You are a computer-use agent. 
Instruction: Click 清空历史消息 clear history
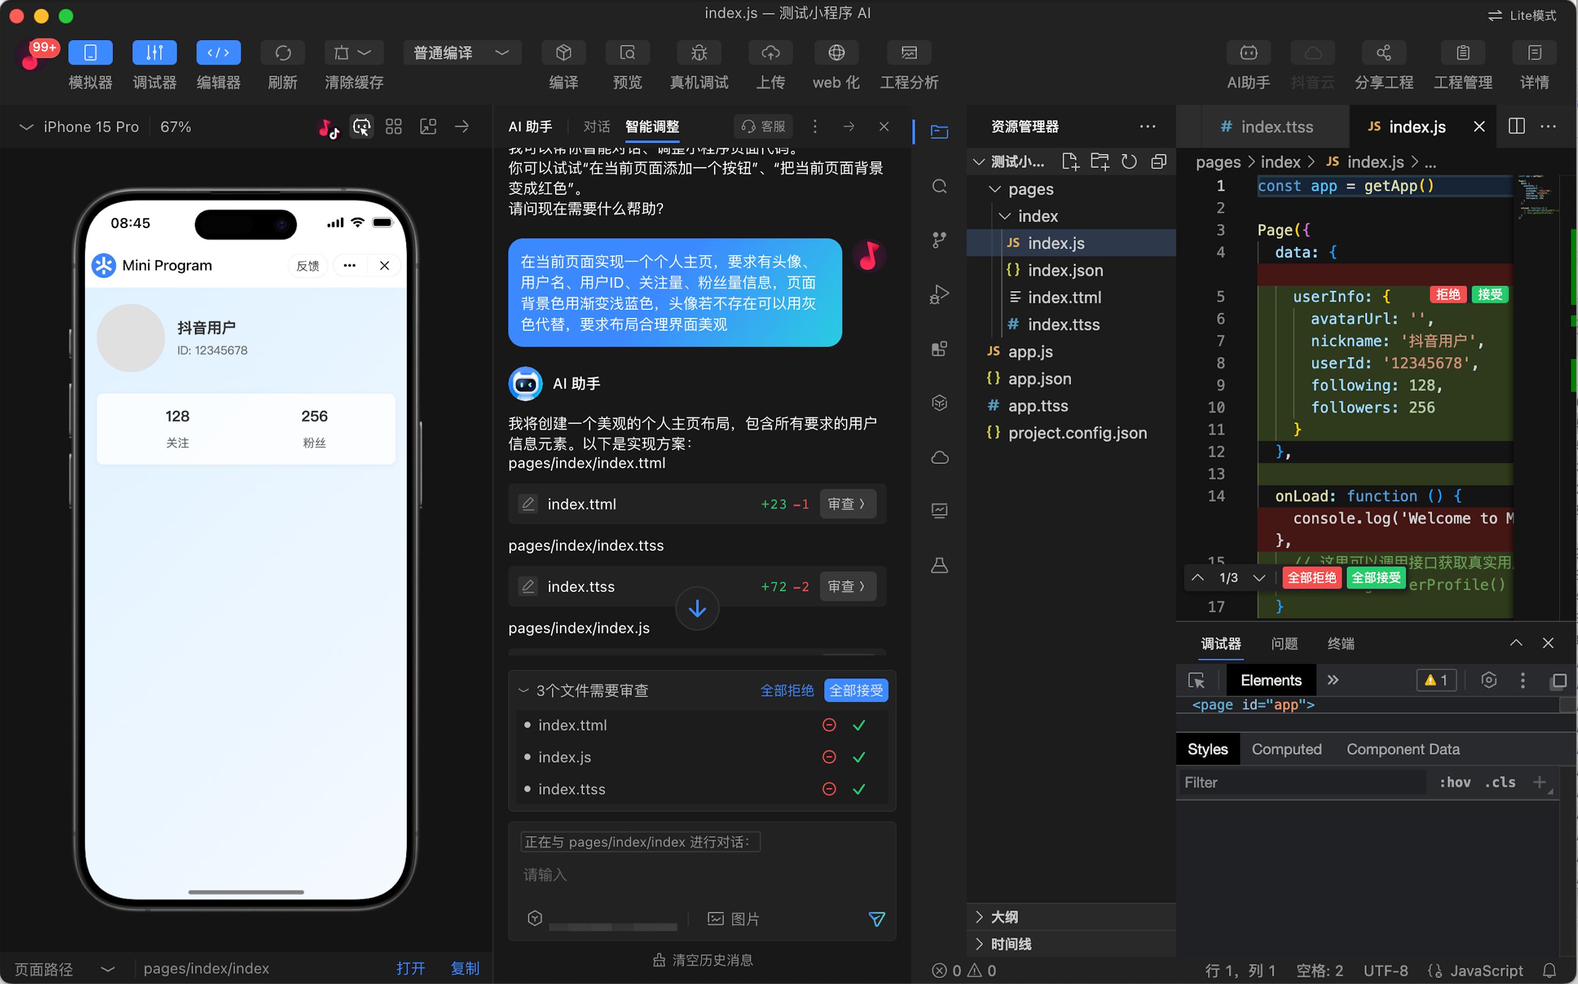click(703, 960)
